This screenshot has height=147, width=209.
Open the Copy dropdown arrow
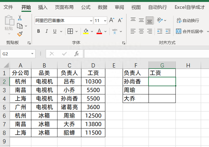(x=26, y=26)
